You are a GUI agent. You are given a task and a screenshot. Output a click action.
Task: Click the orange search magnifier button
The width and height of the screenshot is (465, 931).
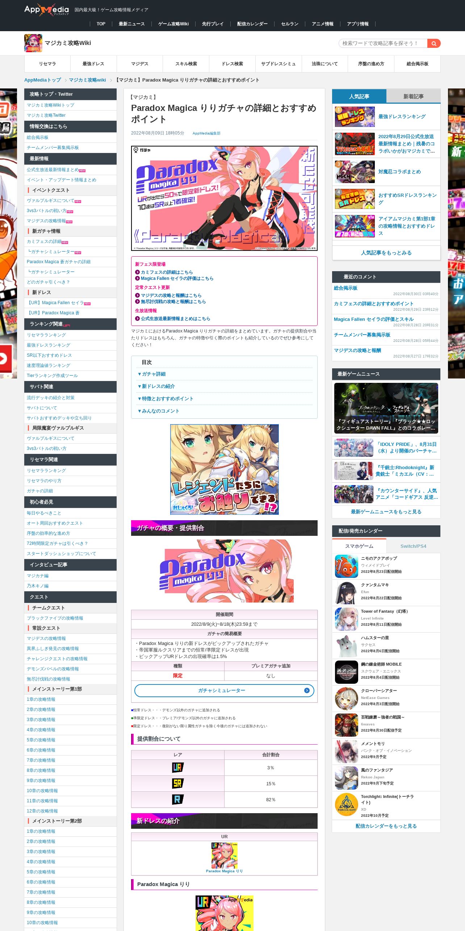[434, 44]
